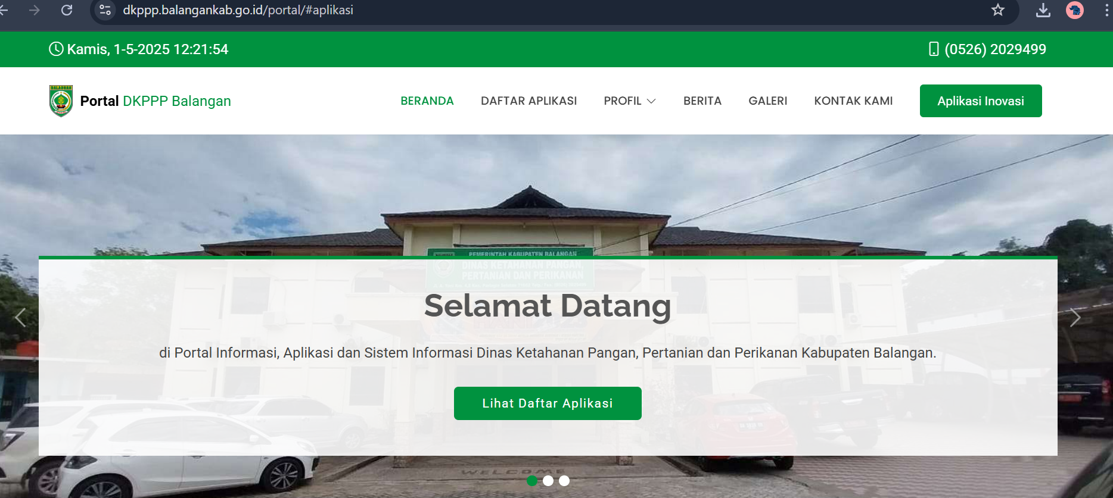Click the Aplikasi Inovasi button
1113x498 pixels.
point(981,101)
